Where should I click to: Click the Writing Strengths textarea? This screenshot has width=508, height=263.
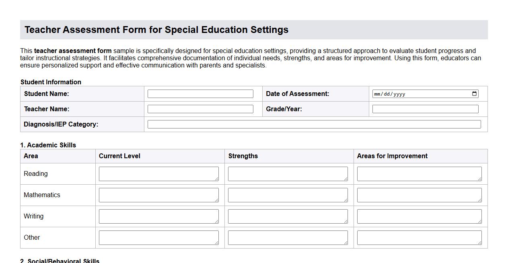287,216
